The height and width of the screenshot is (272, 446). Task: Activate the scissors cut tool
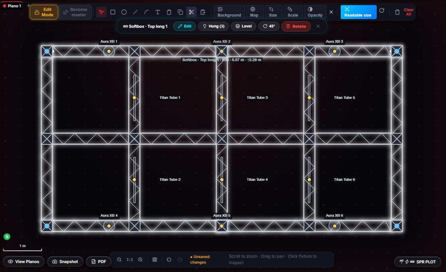tap(191, 12)
